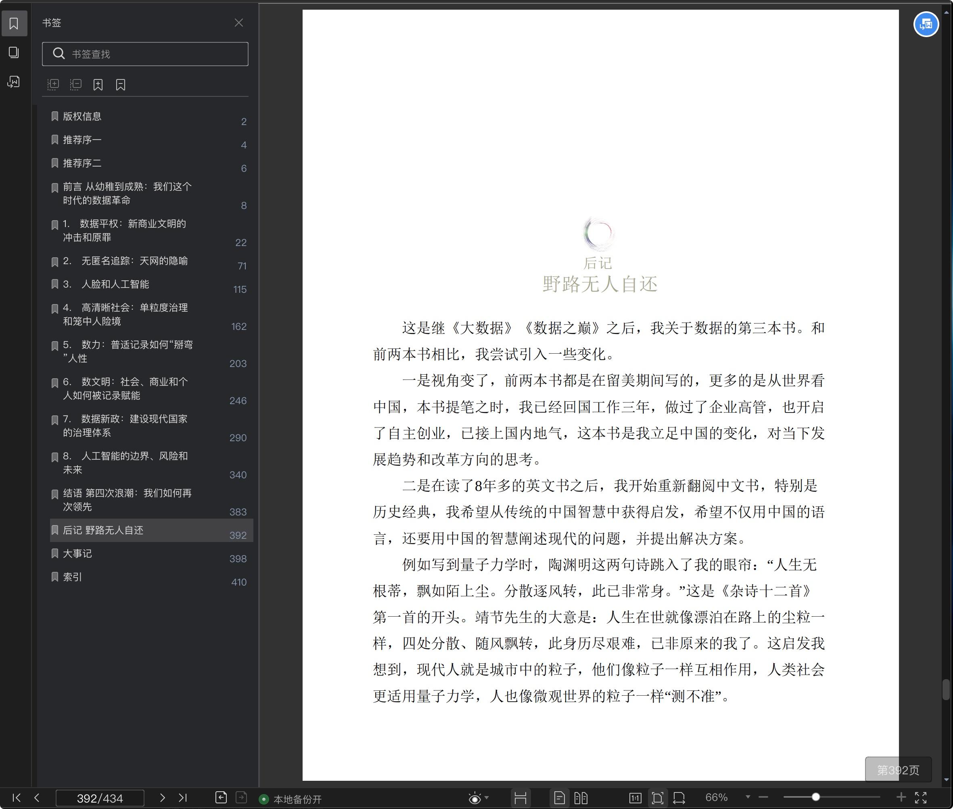Jump to bookmark 版权信息
This screenshot has height=809, width=953.
(x=151, y=117)
